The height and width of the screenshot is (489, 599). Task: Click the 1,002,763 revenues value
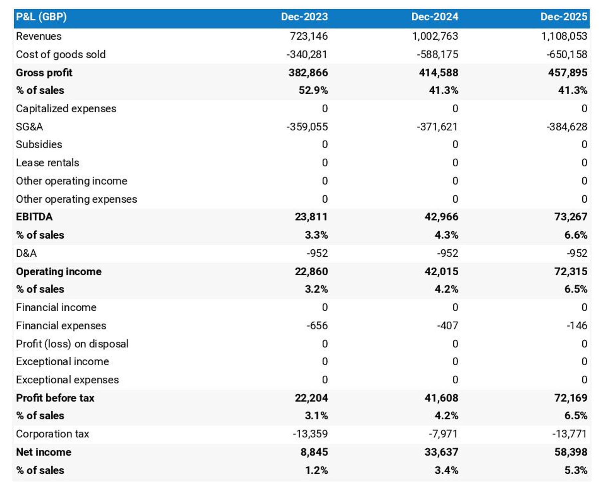click(435, 36)
